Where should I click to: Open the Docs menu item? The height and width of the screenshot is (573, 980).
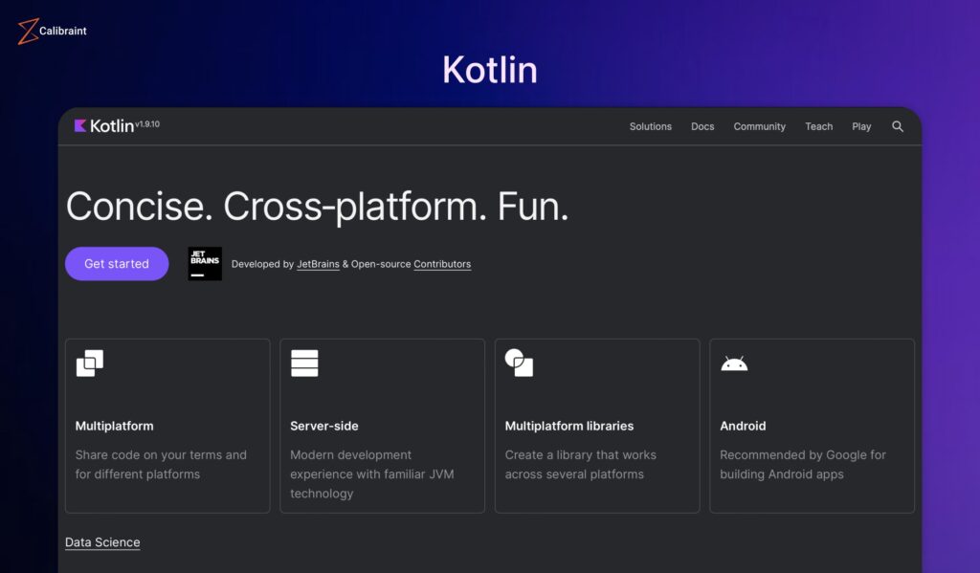702,126
